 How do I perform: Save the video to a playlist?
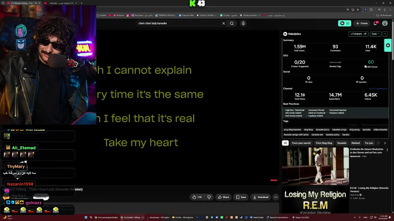click(241, 197)
